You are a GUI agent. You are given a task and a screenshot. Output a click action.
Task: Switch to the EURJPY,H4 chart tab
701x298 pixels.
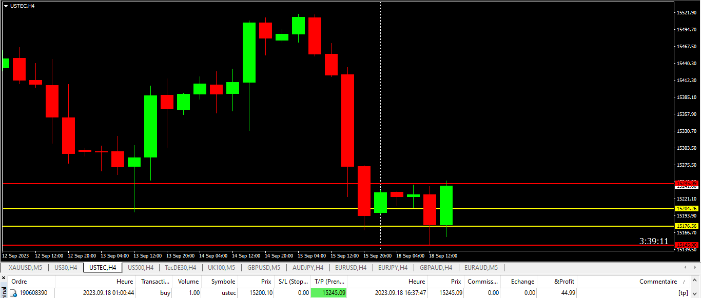coord(393,267)
